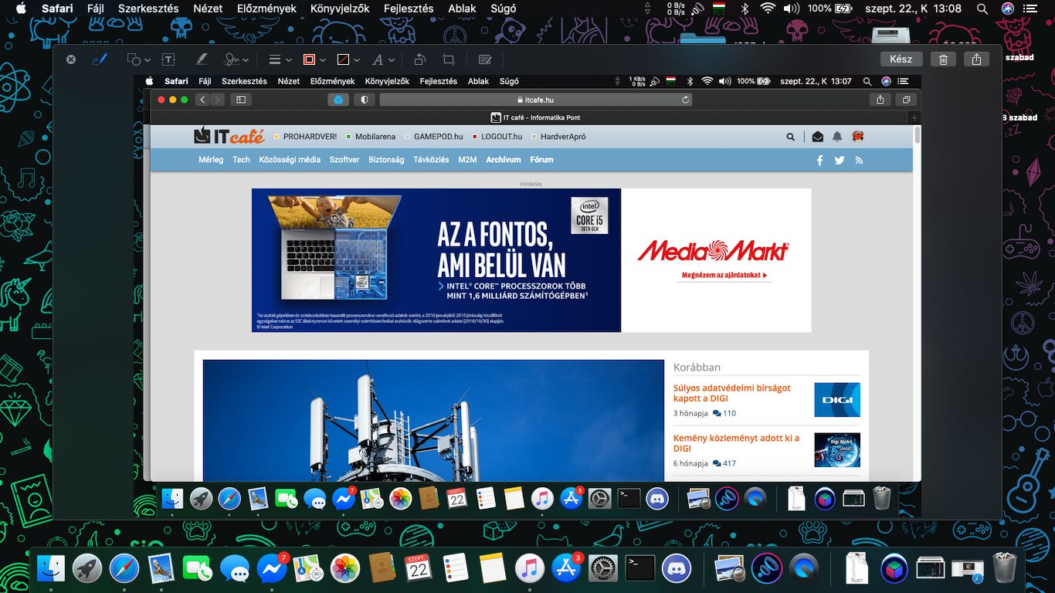This screenshot has width=1055, height=593.
Task: Rotate the screenshot using Markup rotate icon
Action: coord(419,59)
